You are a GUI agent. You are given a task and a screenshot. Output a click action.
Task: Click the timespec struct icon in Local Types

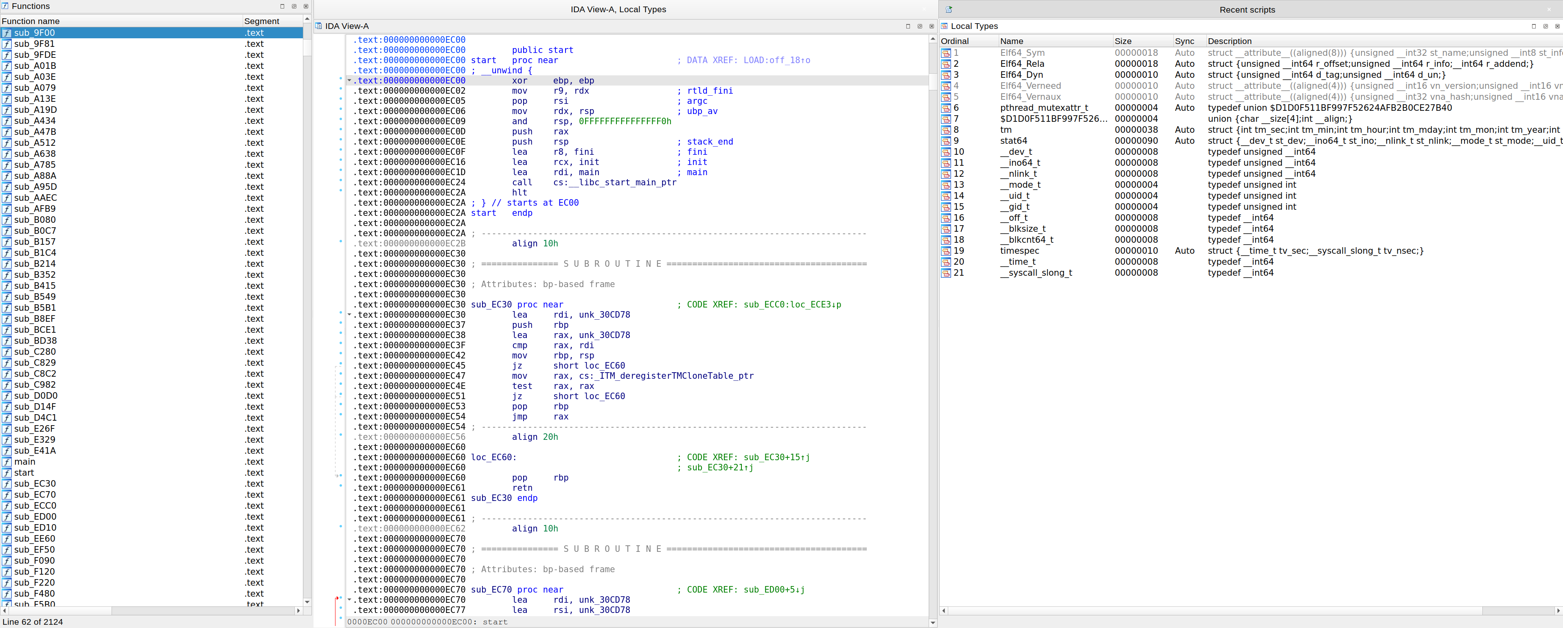point(946,250)
